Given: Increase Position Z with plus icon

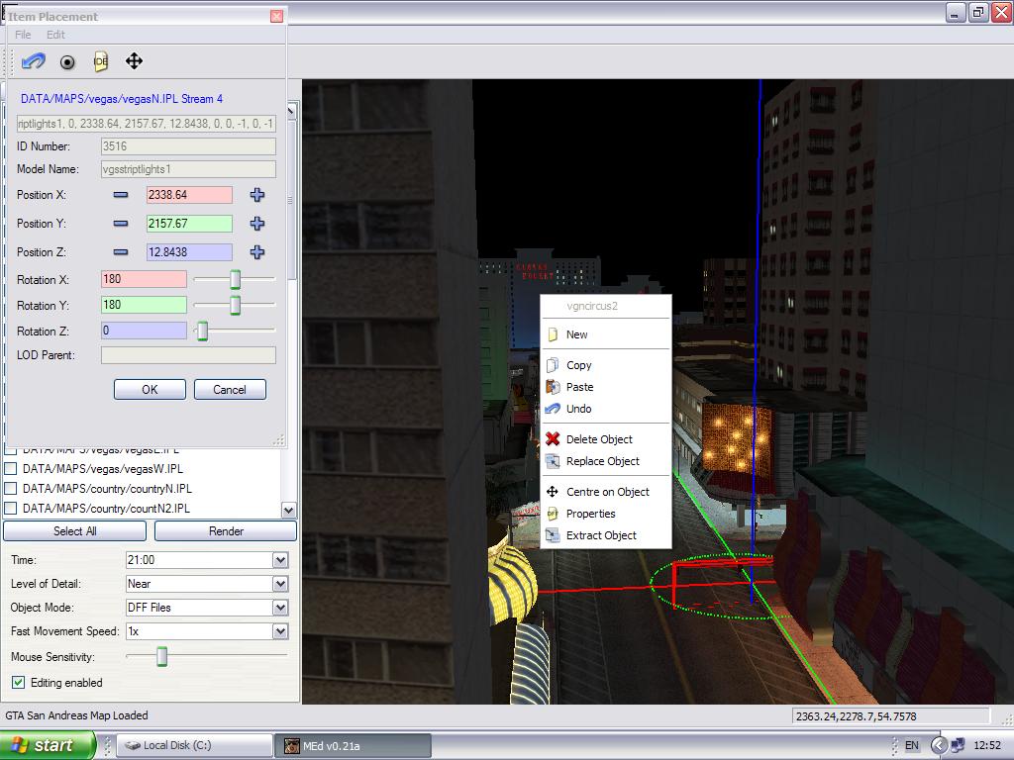Looking at the screenshot, I should pyautogui.click(x=257, y=252).
